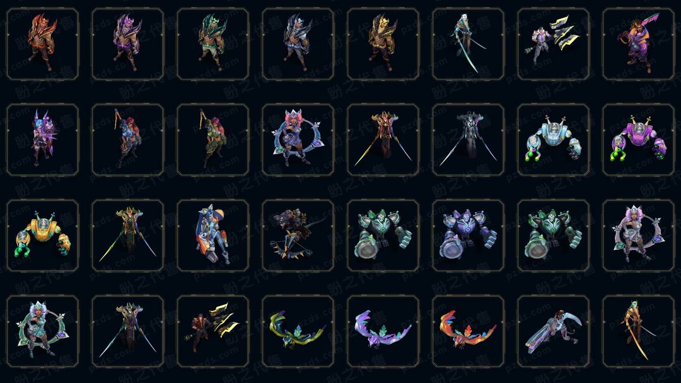The height and width of the screenshot is (383, 681).
Task: Select the red-orange rainbow bird skin
Action: [468, 331]
